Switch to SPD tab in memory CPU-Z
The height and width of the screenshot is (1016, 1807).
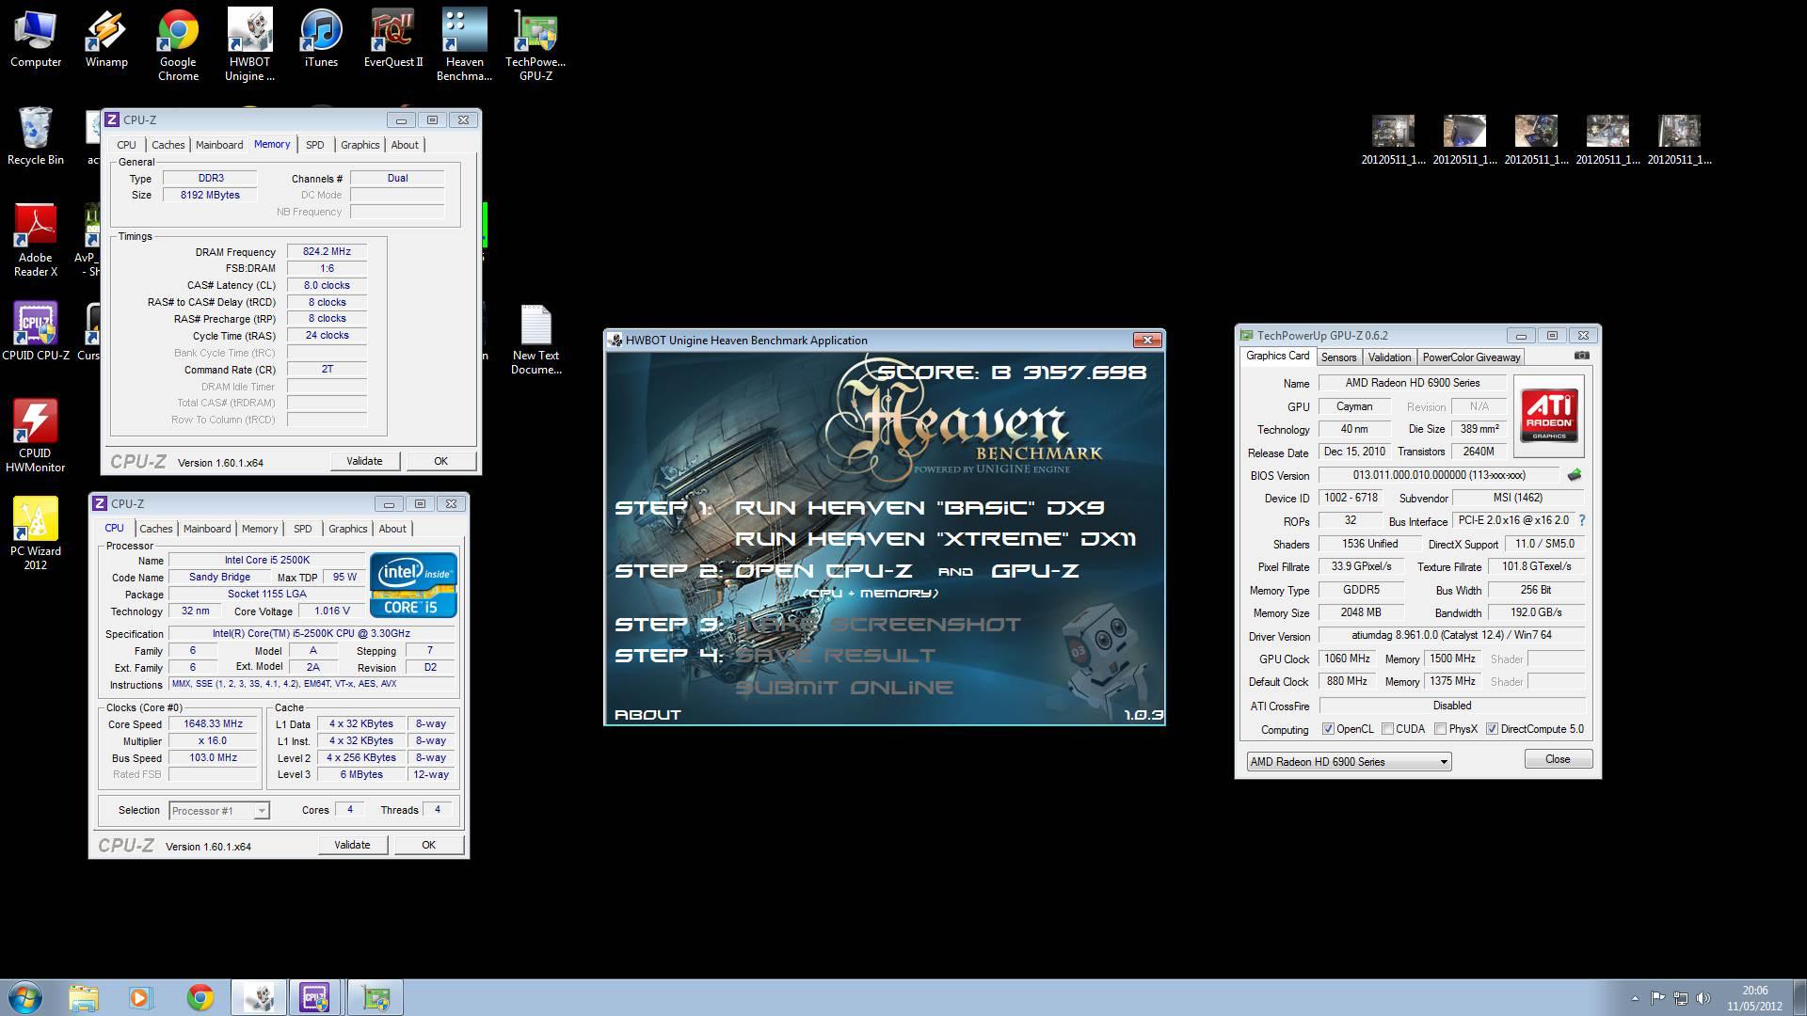315,145
